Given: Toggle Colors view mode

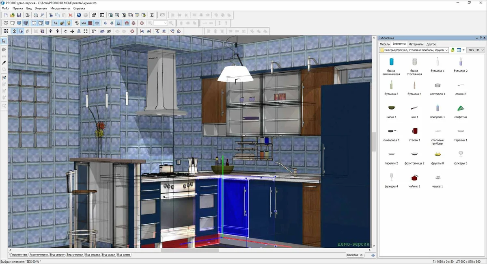Looking at the screenshot, I should point(19,23).
